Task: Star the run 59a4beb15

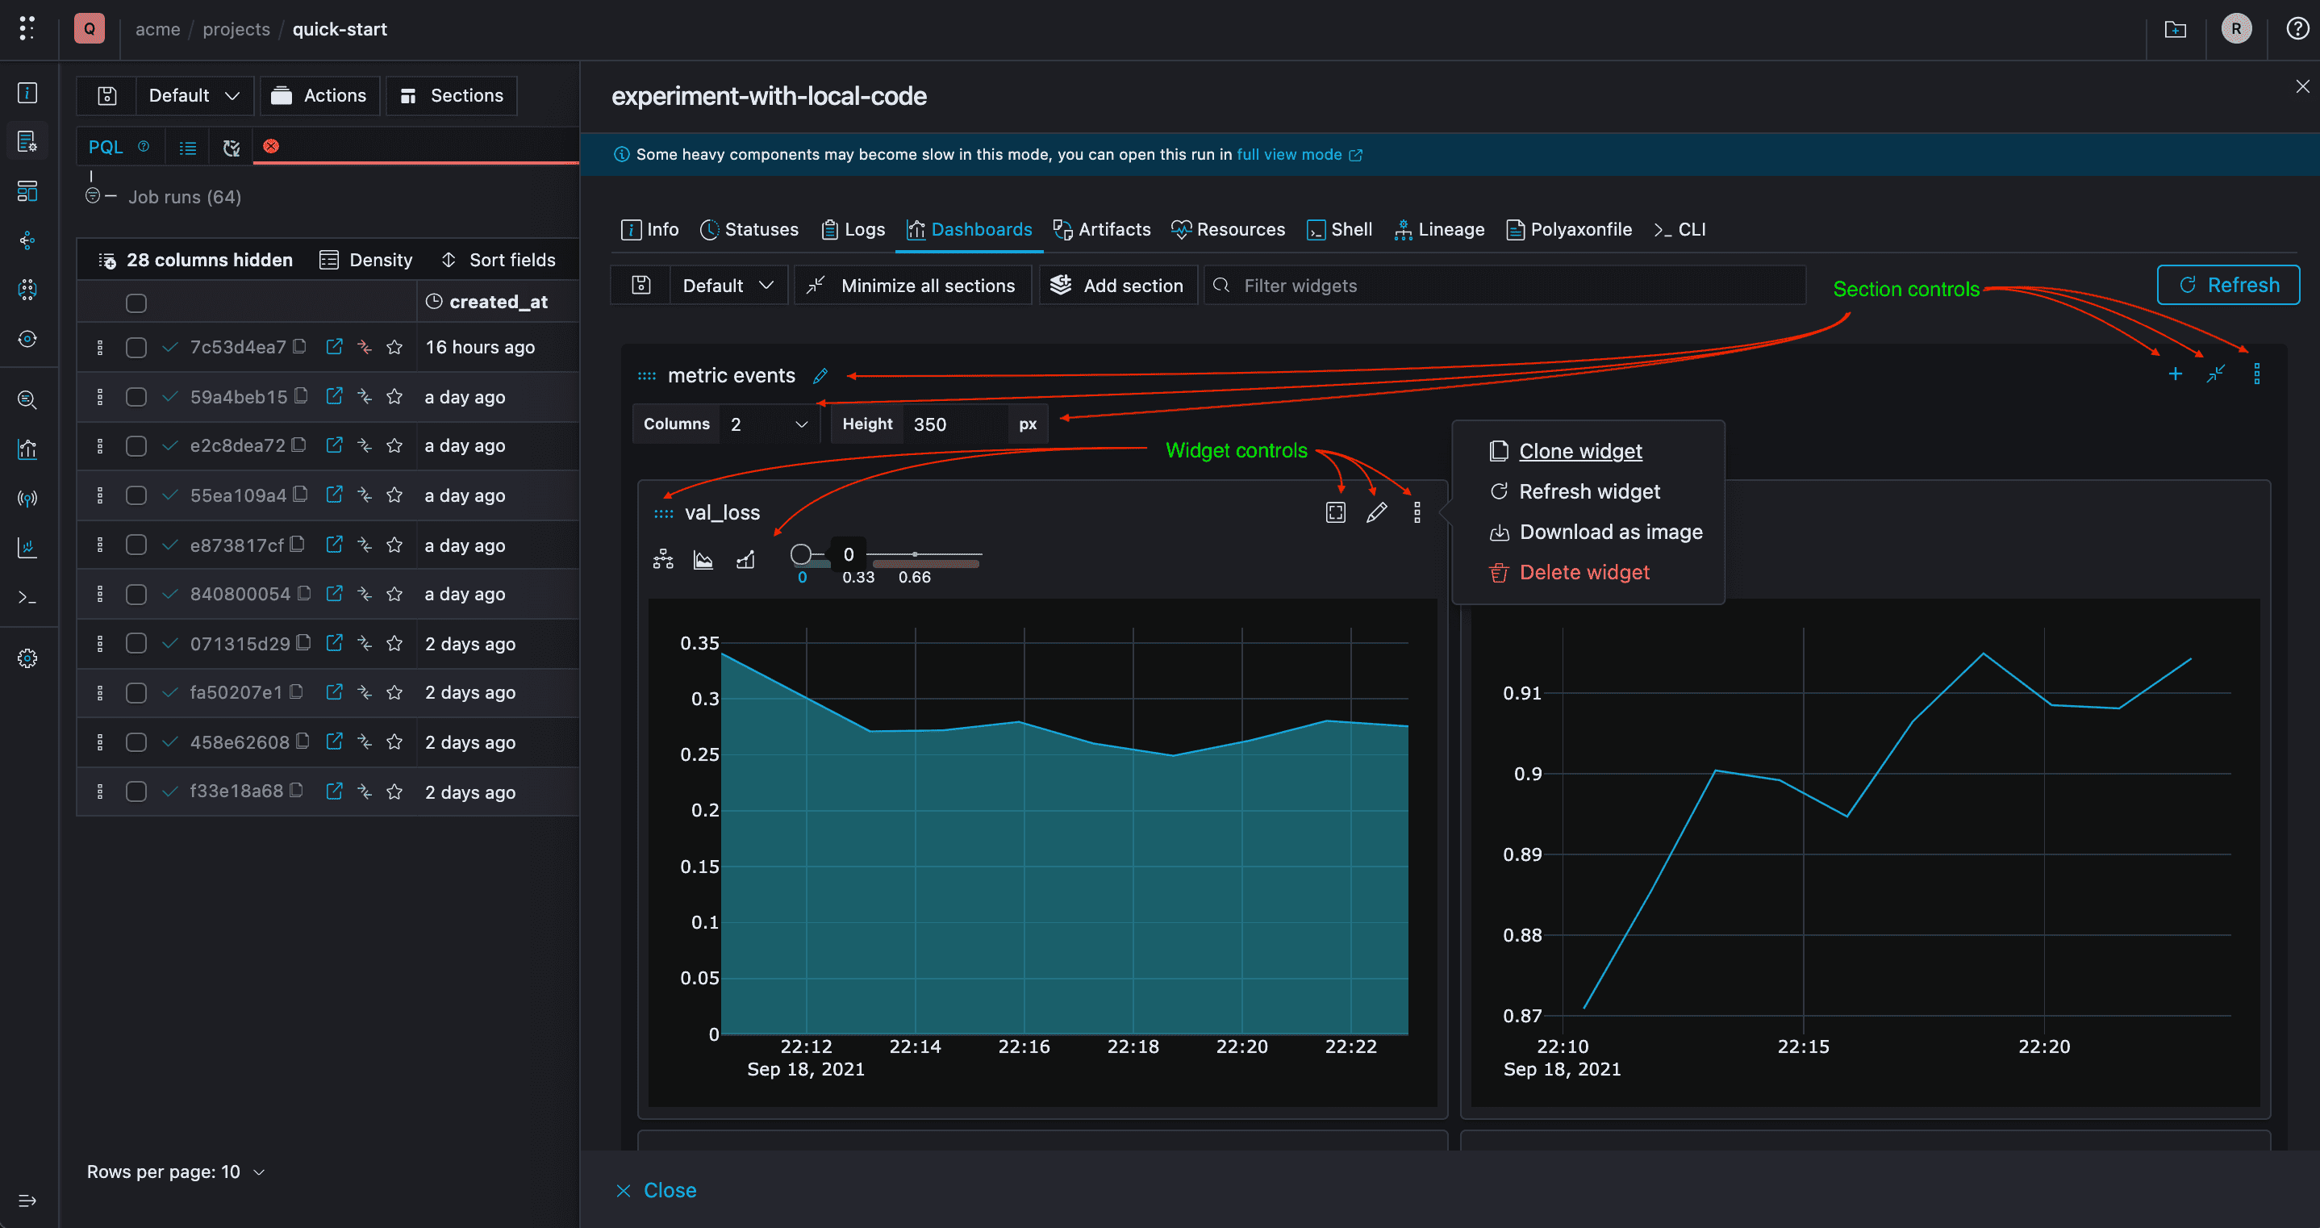Action: tap(394, 396)
